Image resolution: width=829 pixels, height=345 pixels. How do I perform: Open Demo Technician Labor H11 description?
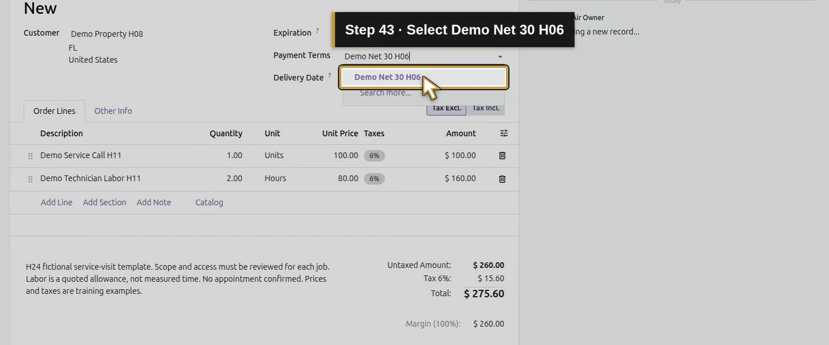(x=90, y=178)
